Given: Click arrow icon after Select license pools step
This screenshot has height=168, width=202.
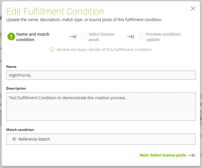Looking at the screenshot, I should pyautogui.click(x=130, y=37).
